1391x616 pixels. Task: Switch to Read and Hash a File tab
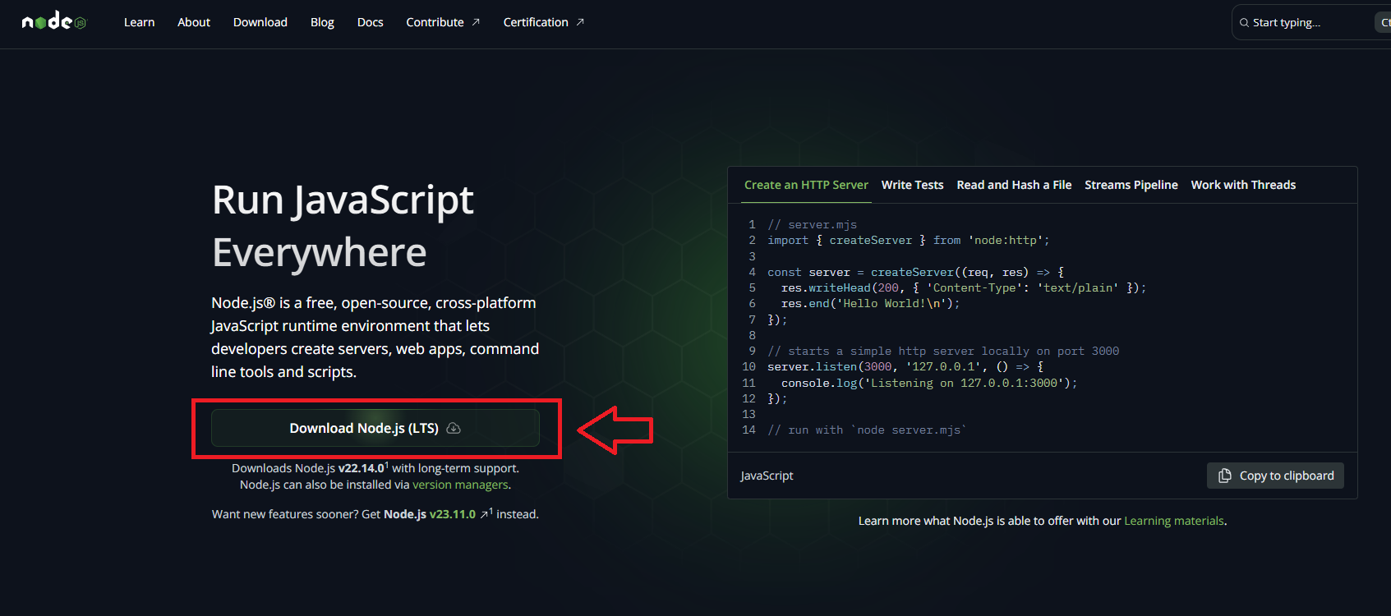[x=1014, y=185]
